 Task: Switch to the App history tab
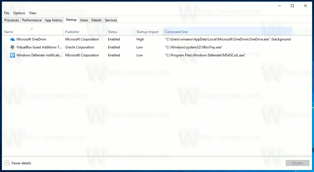point(53,20)
